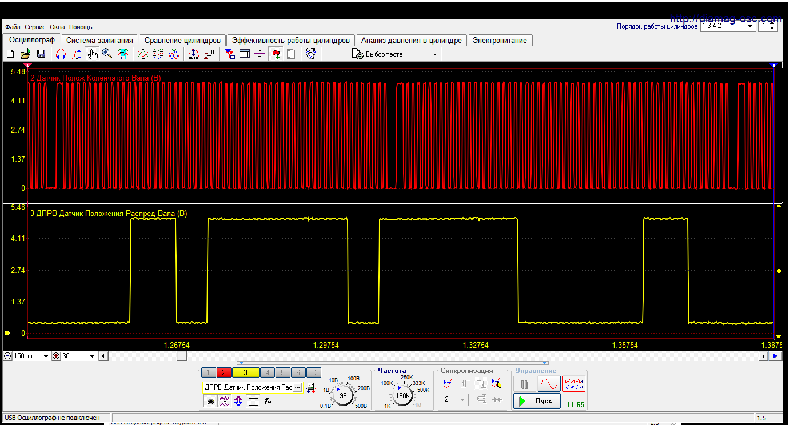Select the multi-wave recorder mode button
This screenshot has height=425, width=790.
tap(574, 384)
